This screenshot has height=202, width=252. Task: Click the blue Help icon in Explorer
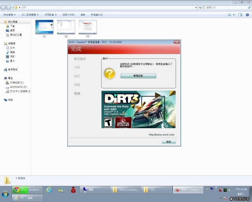pos(248,15)
